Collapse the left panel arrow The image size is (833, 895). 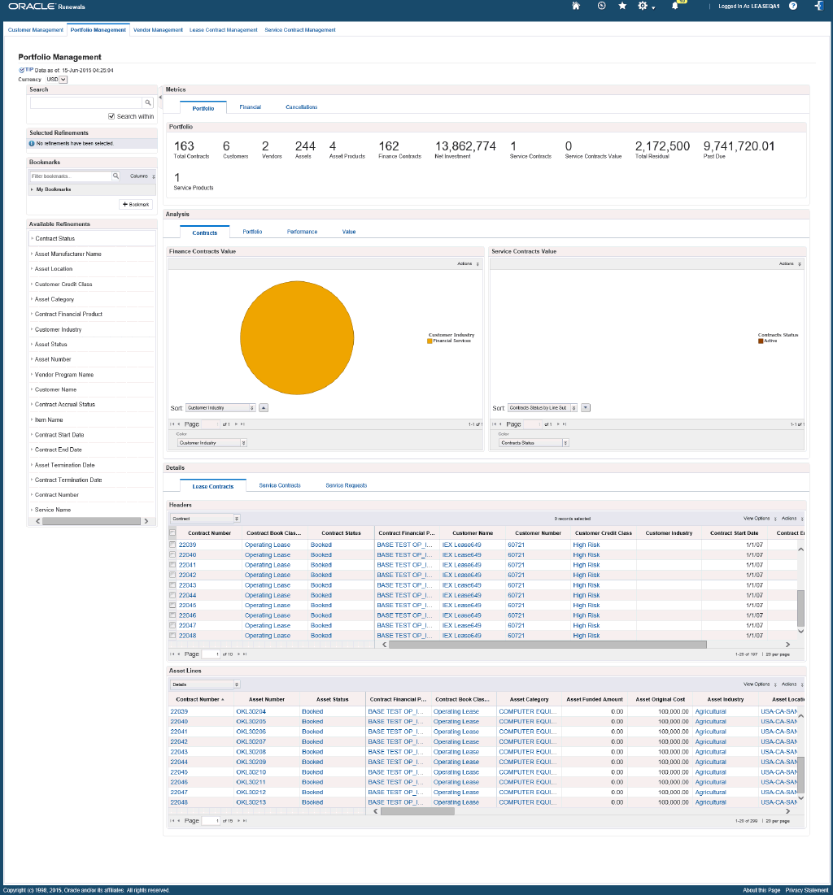pos(160,98)
